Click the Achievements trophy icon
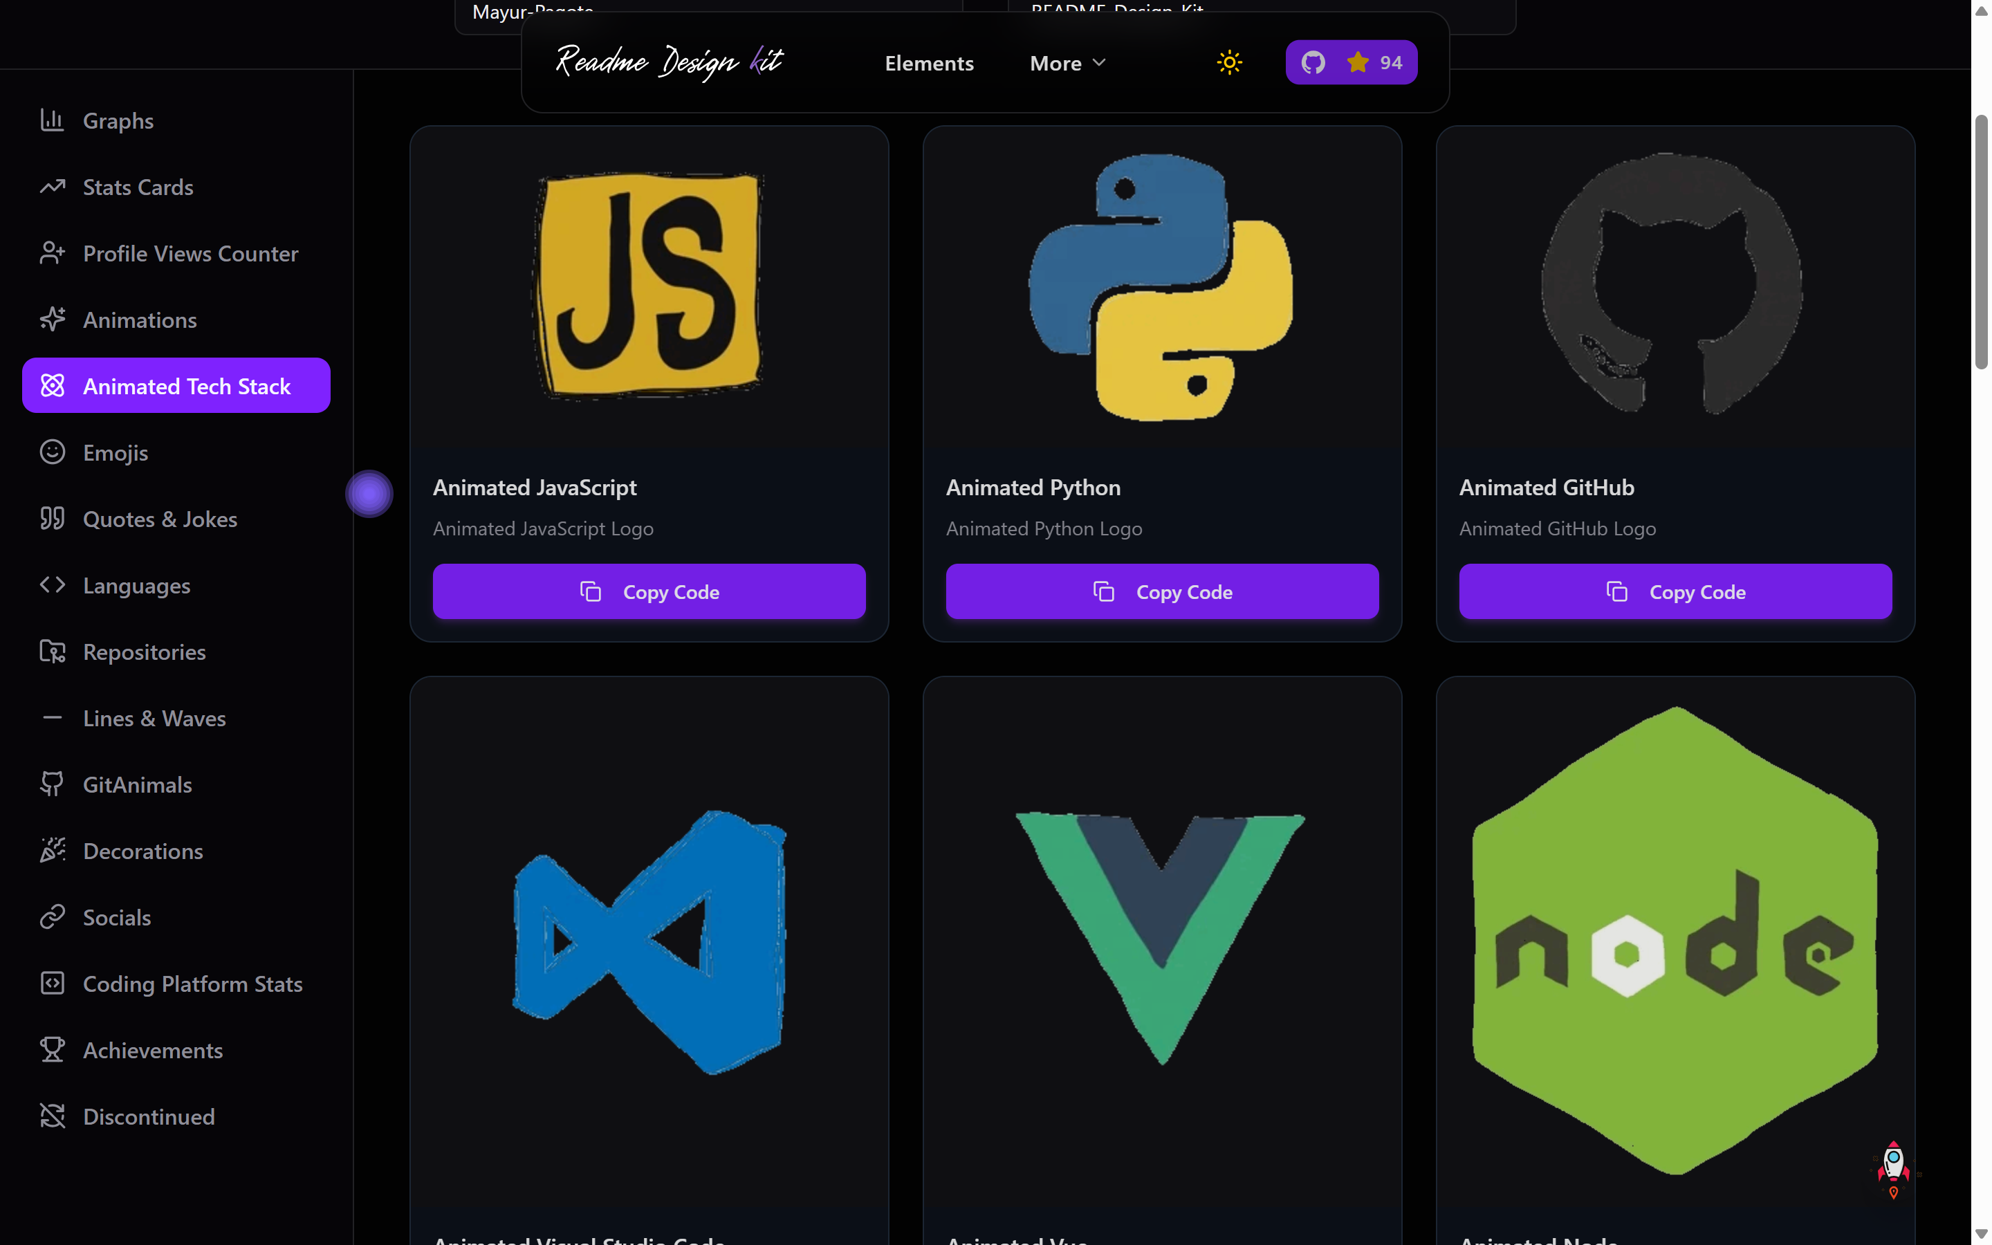This screenshot has width=1992, height=1245. tap(52, 1049)
